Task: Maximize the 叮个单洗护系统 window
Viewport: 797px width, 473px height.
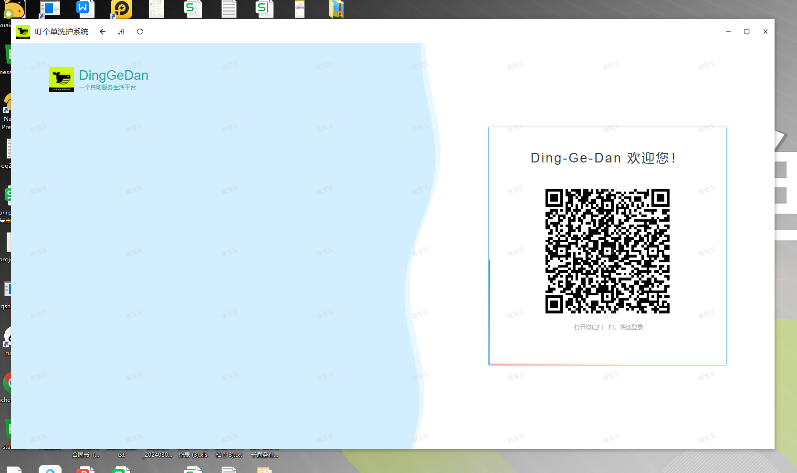Action: 747,32
